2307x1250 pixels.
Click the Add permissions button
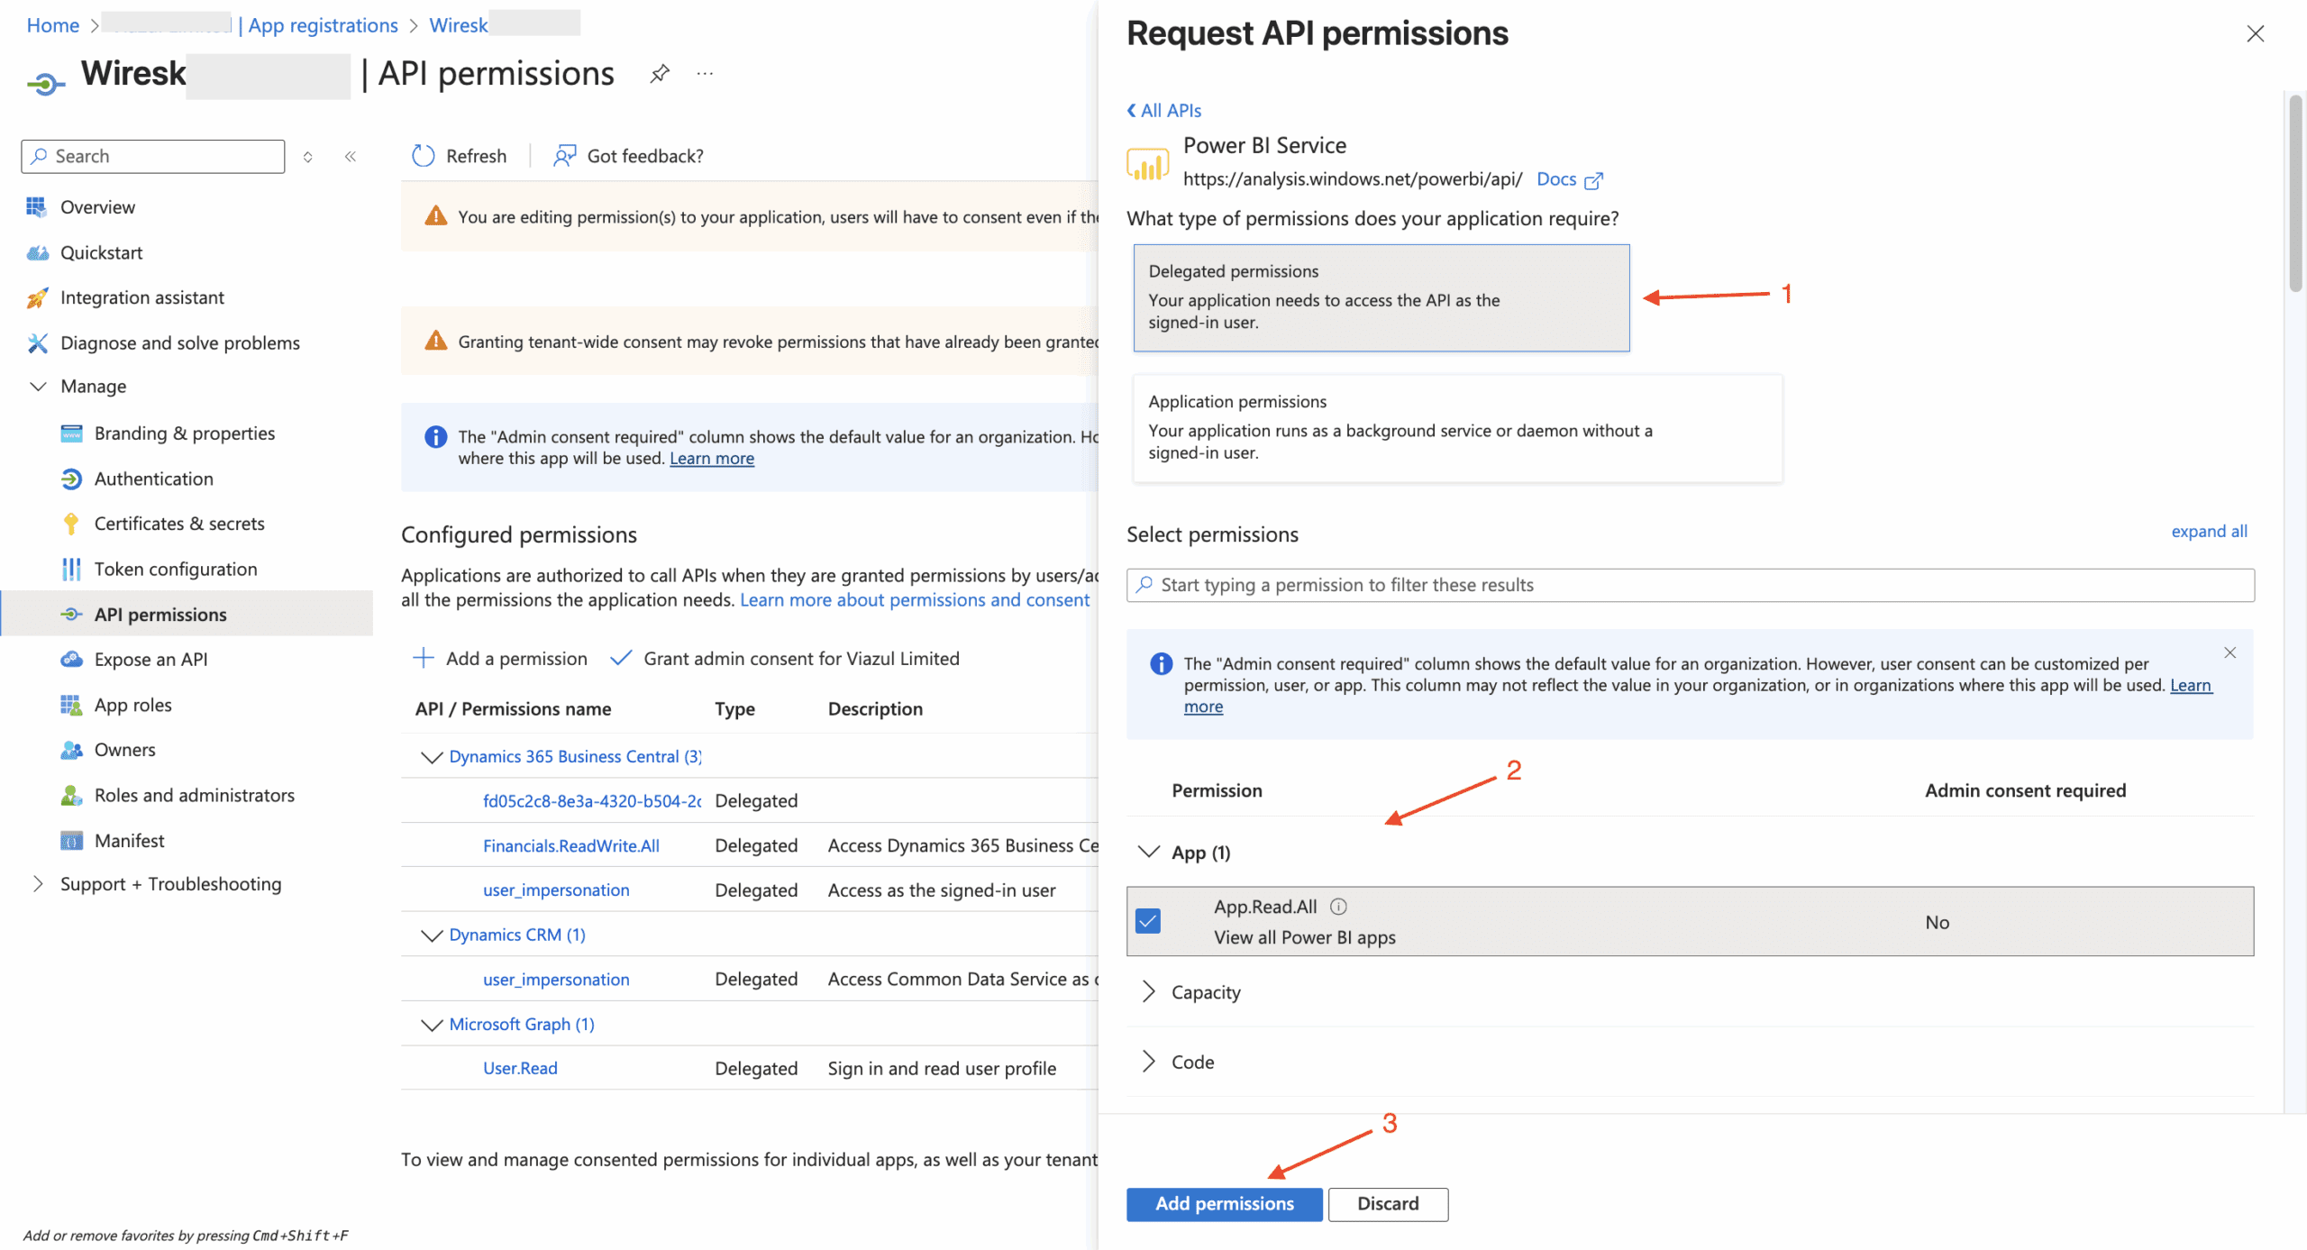(x=1224, y=1204)
